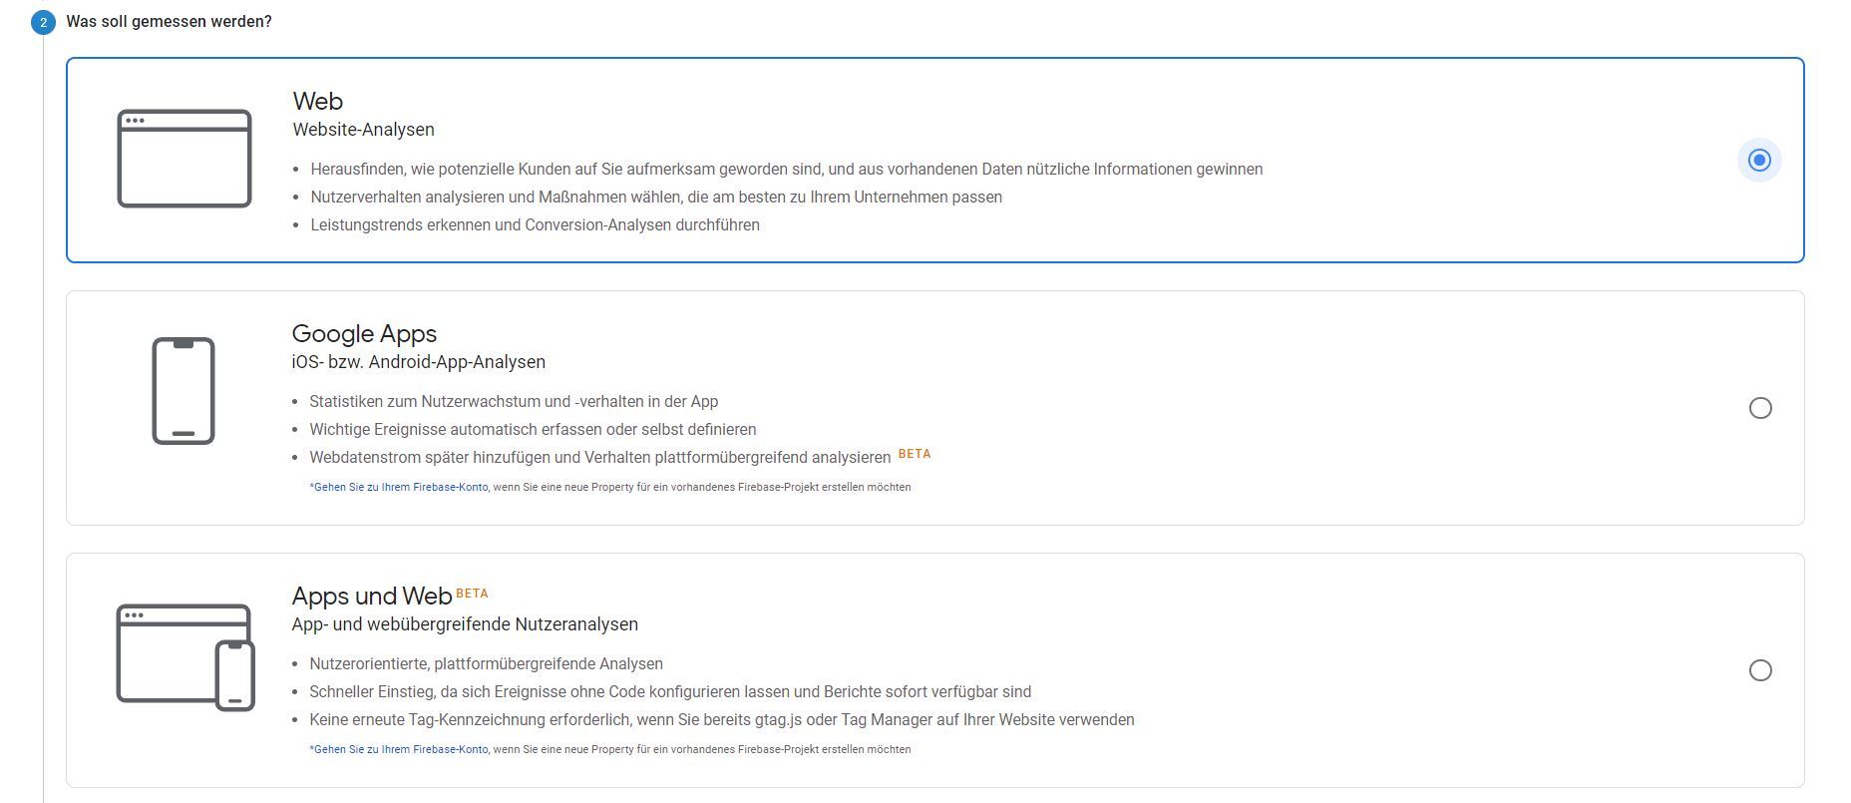Open the Firebase-Konto link on the Google Apps card
The height and width of the screenshot is (803, 1851).
point(399,487)
